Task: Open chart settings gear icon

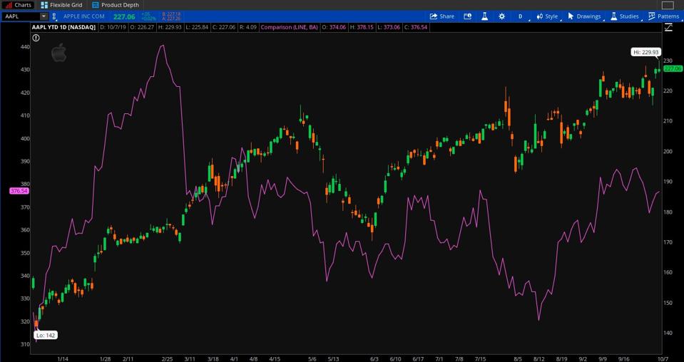Action: [x=501, y=16]
